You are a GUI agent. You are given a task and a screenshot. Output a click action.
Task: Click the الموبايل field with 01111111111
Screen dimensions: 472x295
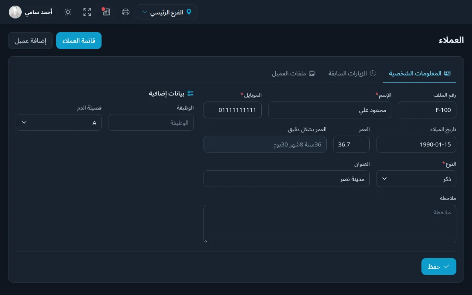[232, 110]
